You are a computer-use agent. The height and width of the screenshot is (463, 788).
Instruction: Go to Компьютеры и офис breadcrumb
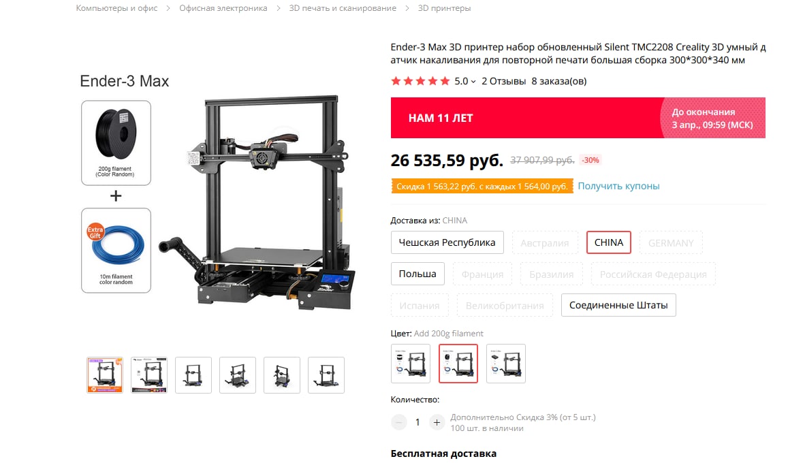116,8
